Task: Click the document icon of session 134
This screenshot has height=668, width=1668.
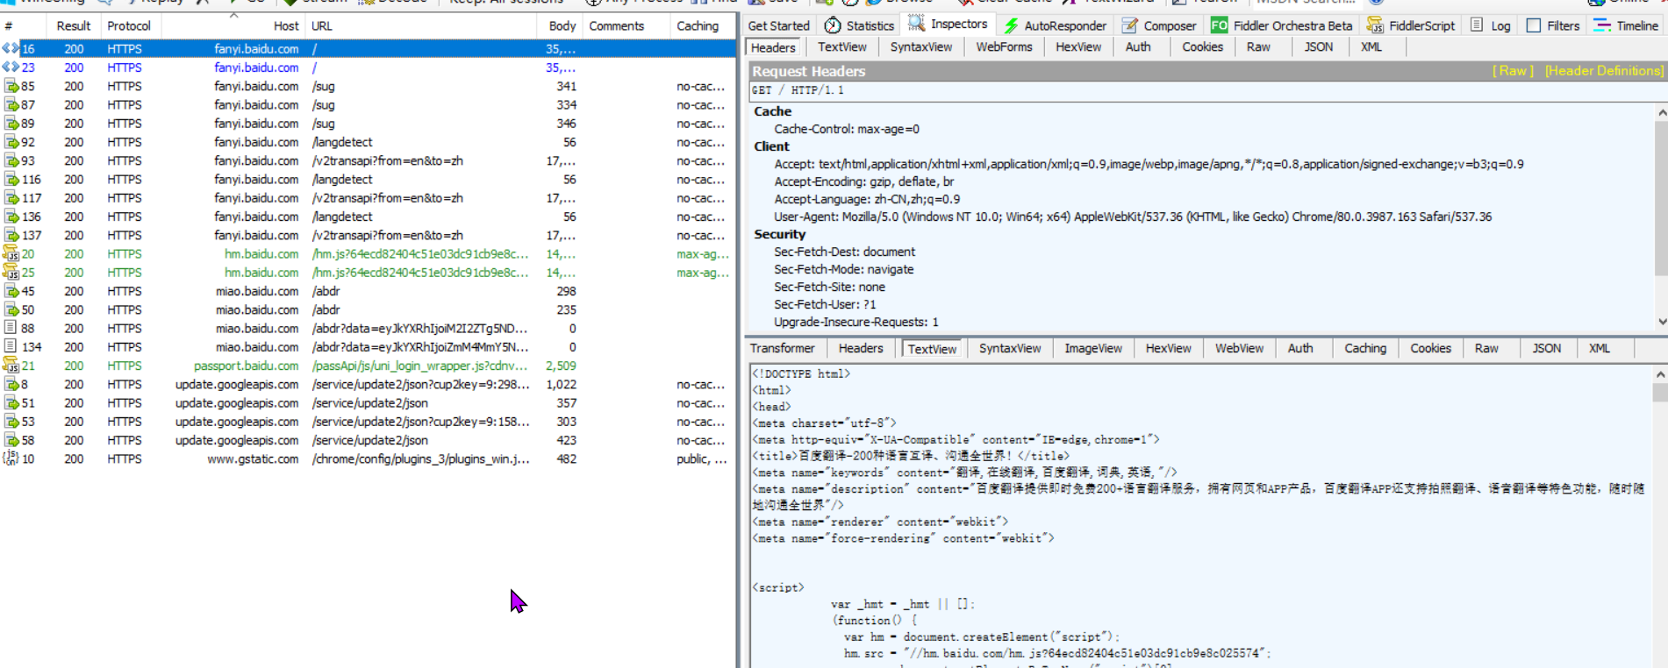Action: [11, 346]
